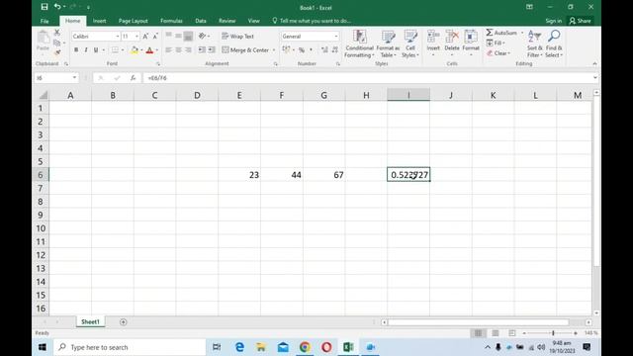The image size is (633, 356).
Task: Toggle Bold formatting
Action: pyautogui.click(x=76, y=50)
